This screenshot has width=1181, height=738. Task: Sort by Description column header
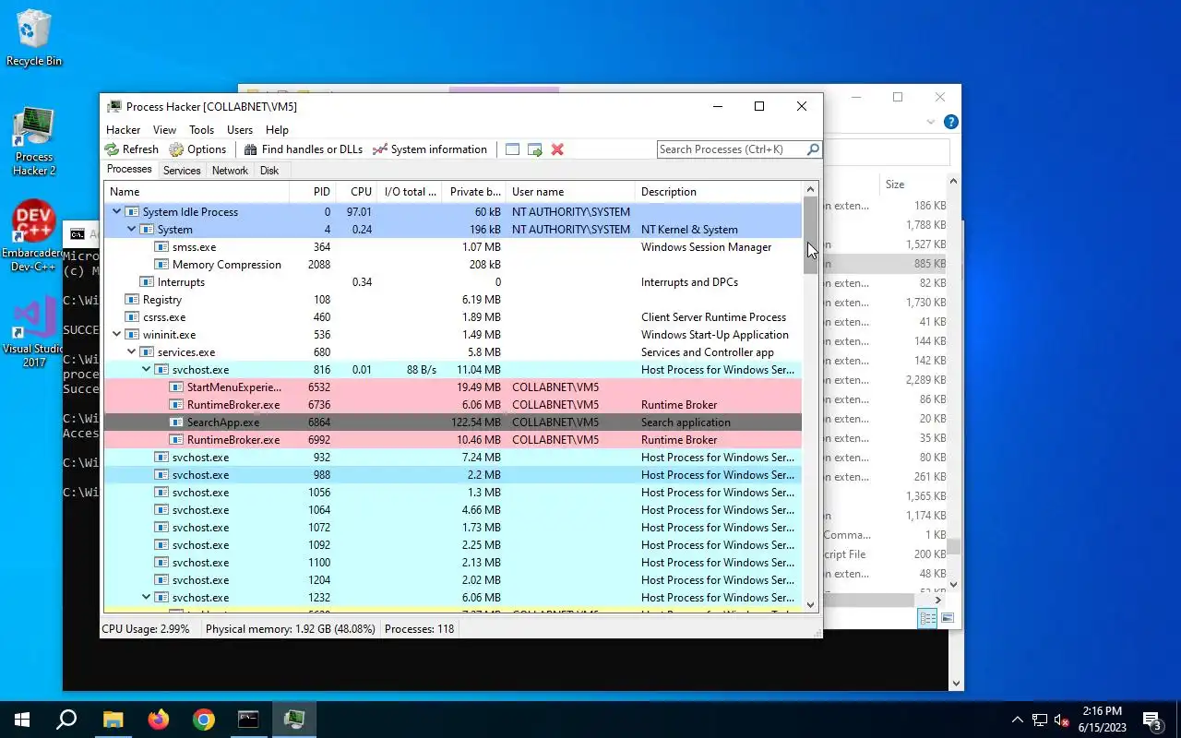coord(719,192)
